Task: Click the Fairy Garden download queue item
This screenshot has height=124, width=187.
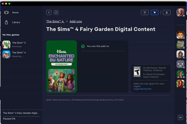Action: (x=21, y=113)
